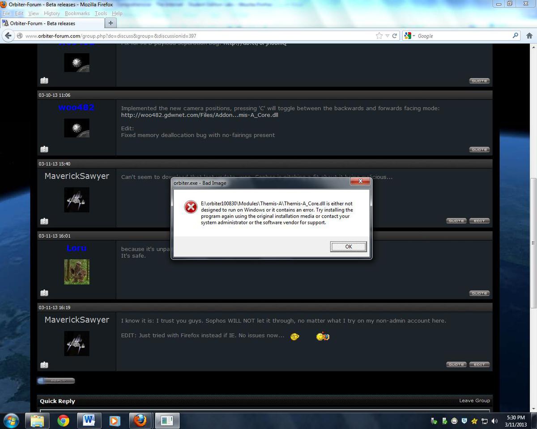Edit the 03-11-13 16:19 MaverickSawyer post

click(479, 365)
